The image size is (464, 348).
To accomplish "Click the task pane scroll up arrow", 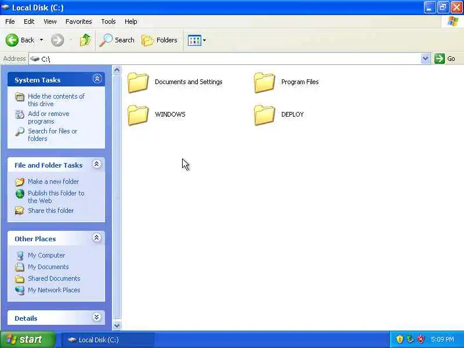I will (117, 70).
